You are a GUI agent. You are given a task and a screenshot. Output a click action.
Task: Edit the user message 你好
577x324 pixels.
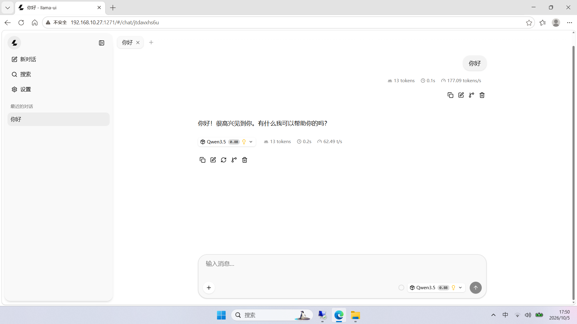tap(461, 95)
